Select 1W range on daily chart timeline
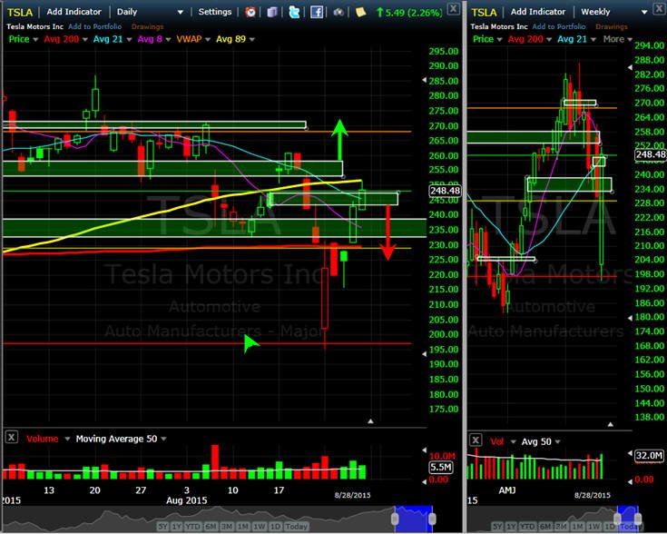The height and width of the screenshot is (534, 667). (260, 527)
